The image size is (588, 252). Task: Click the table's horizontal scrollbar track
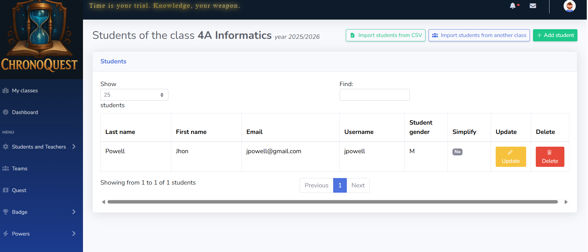tap(333, 202)
